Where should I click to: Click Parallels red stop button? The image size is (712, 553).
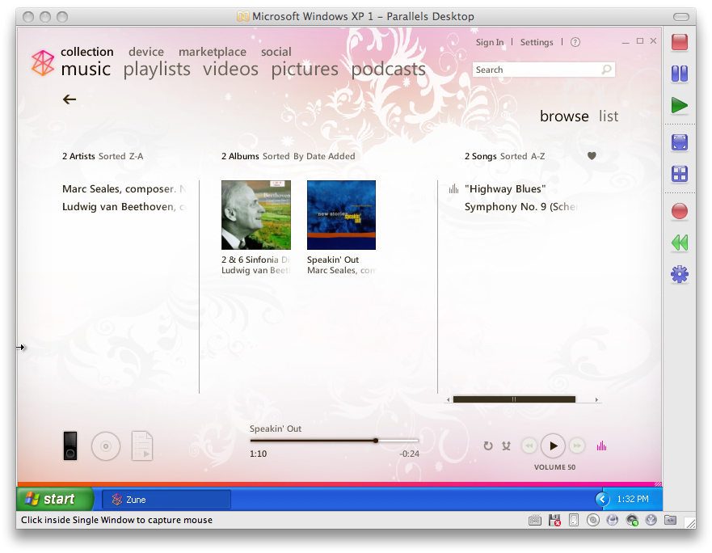680,42
